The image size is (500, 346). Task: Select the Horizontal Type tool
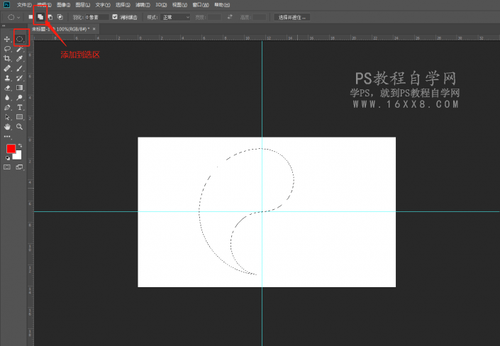[x=20, y=108]
